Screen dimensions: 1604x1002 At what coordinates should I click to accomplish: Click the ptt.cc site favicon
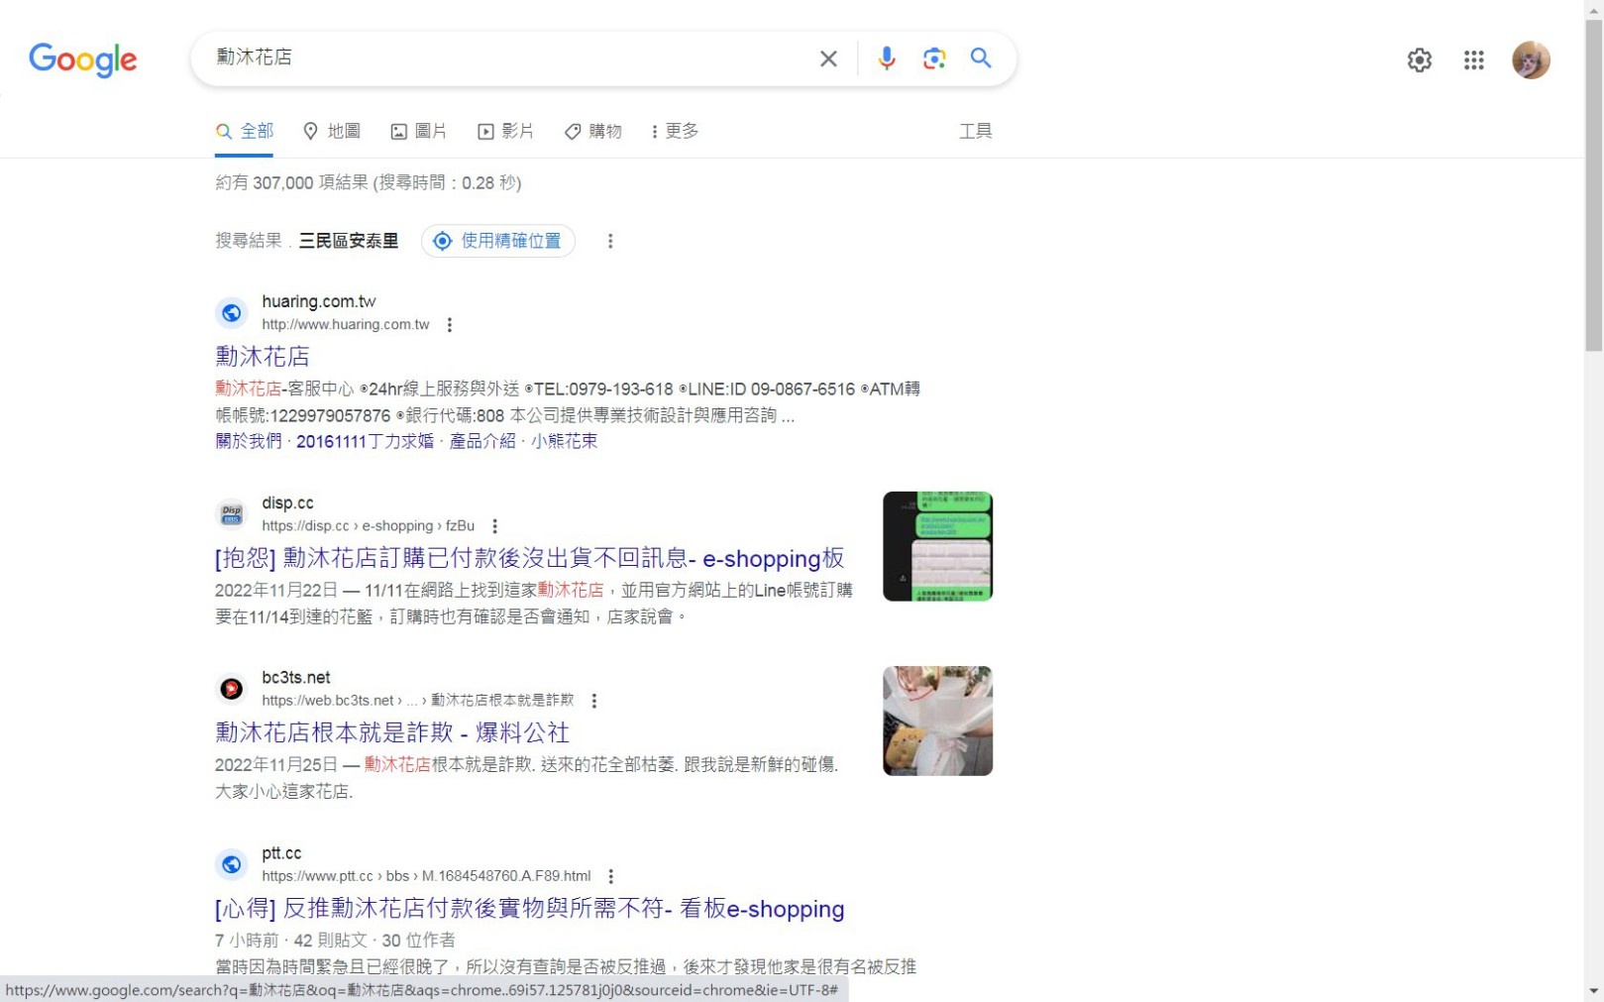(x=231, y=864)
